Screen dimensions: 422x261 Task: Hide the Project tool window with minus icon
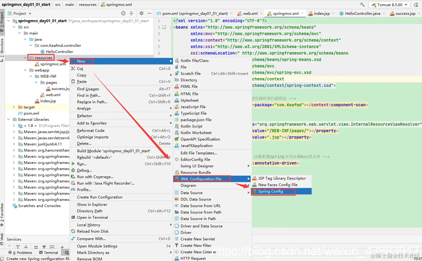(x=149, y=13)
